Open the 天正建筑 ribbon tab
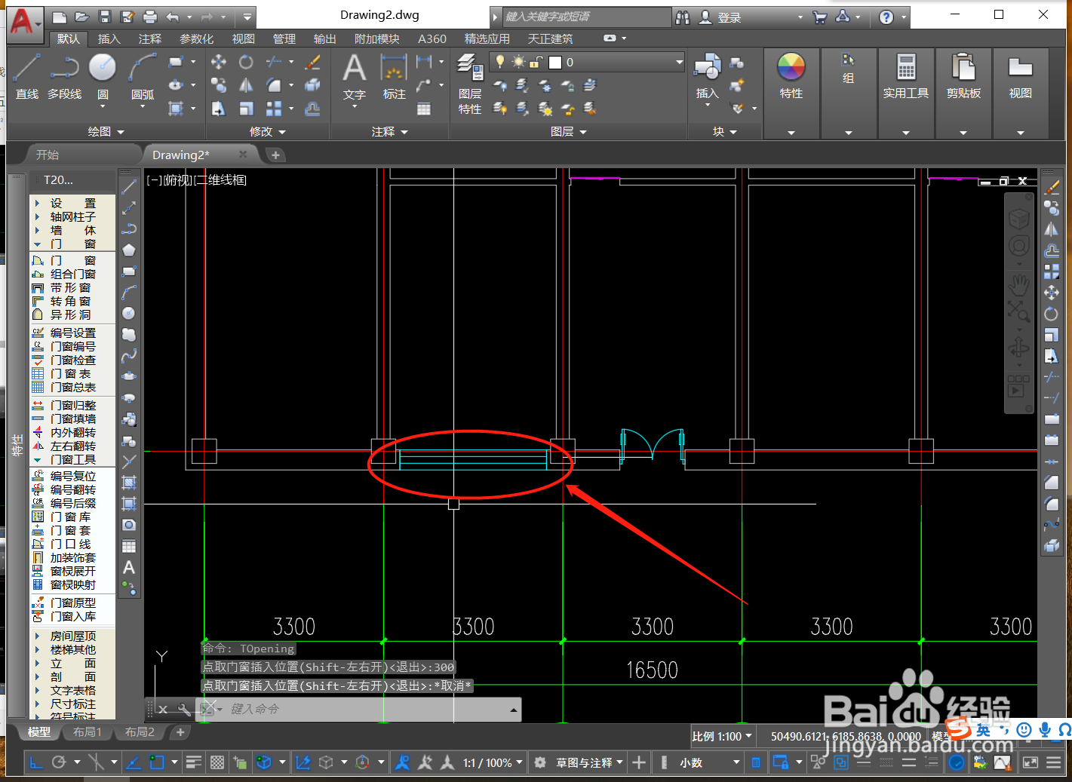This screenshot has width=1072, height=782. (x=551, y=38)
